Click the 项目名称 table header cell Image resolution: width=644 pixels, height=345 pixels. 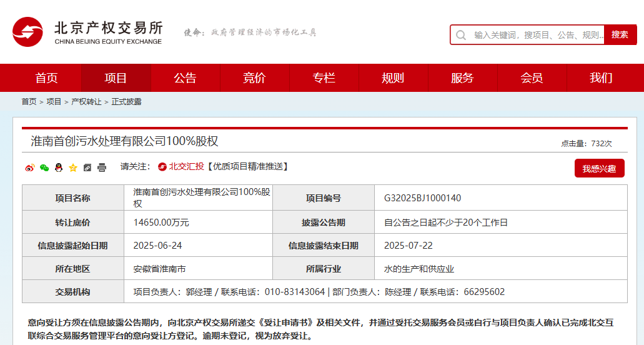tap(73, 198)
